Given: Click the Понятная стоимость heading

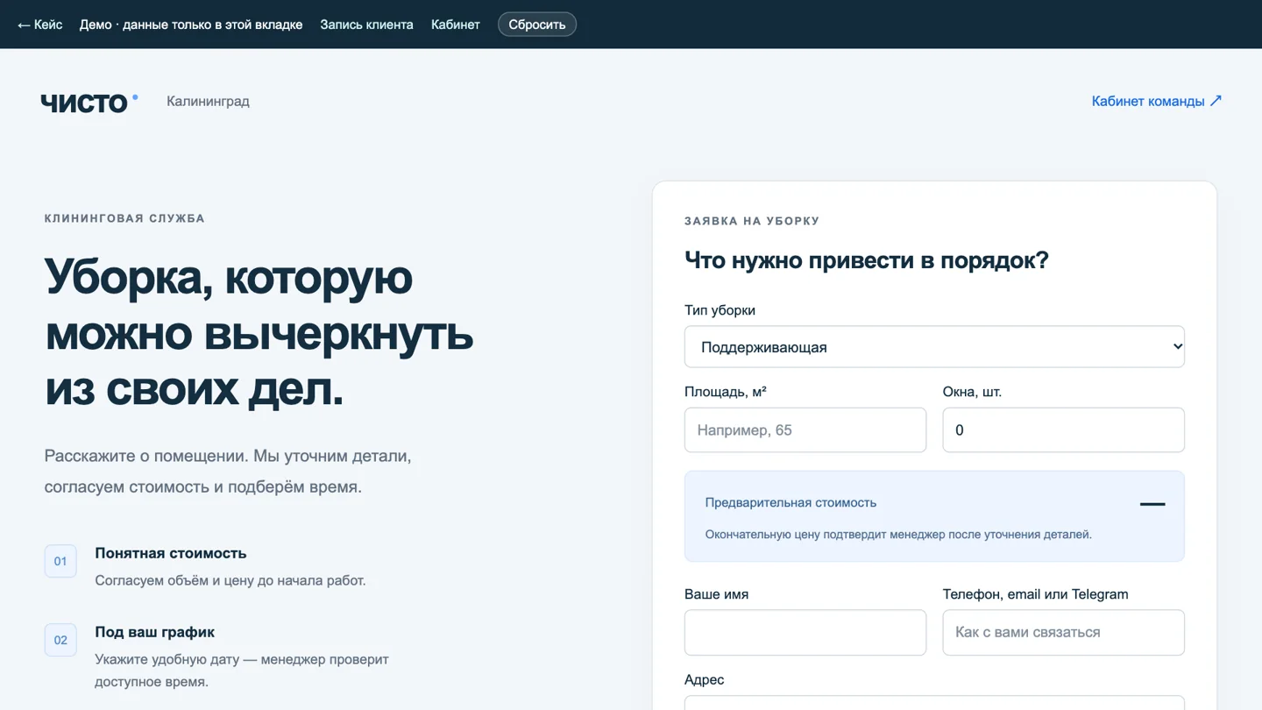Looking at the screenshot, I should tap(171, 553).
